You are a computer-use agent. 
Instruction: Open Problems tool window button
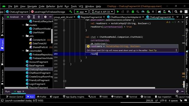pos(117,97)
